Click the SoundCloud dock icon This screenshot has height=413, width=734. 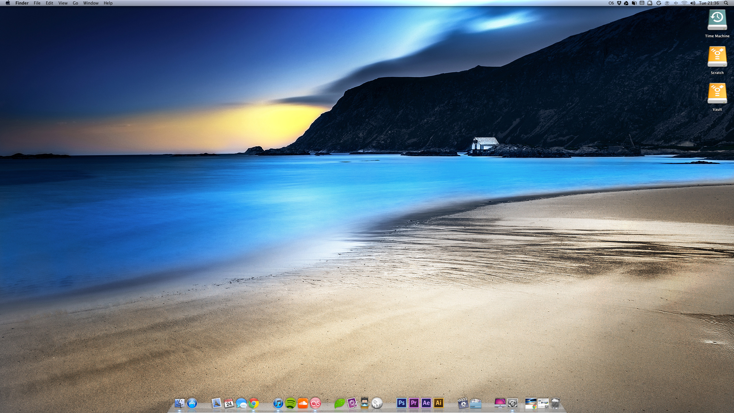coord(303,403)
